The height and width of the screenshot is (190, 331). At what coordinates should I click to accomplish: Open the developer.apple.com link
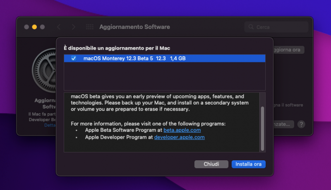click(179, 137)
